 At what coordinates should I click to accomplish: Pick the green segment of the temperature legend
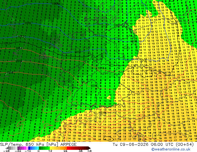pos(44,148)
